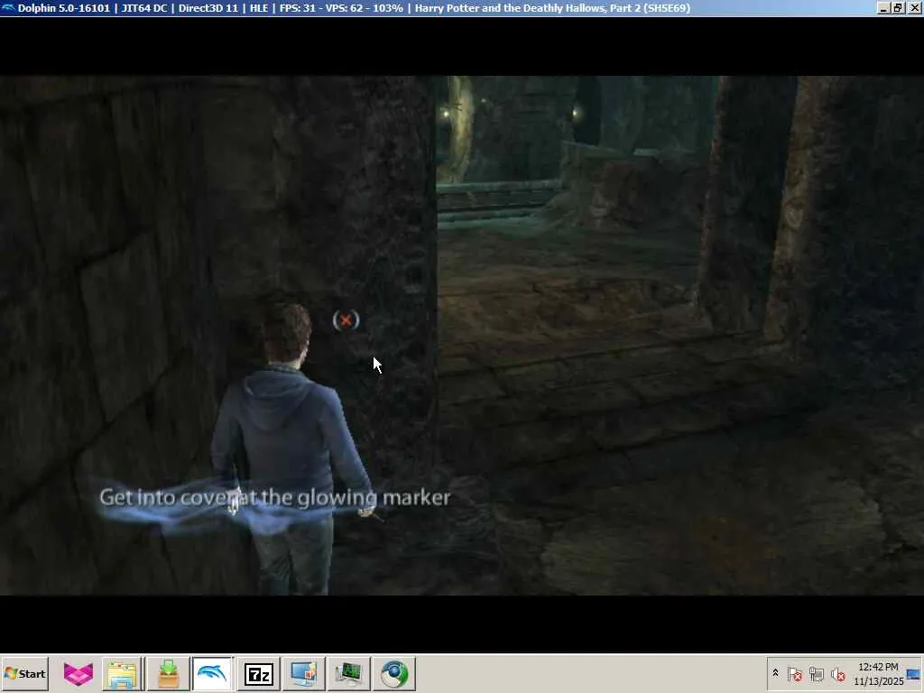Open the system monitor chart taskbar icon

click(x=349, y=673)
